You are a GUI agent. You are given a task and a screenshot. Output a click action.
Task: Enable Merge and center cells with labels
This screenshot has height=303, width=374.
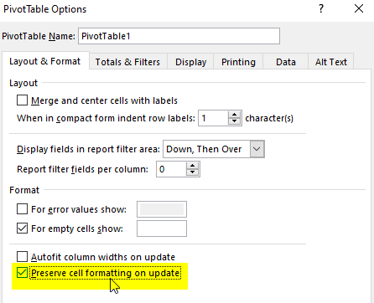coord(22,100)
